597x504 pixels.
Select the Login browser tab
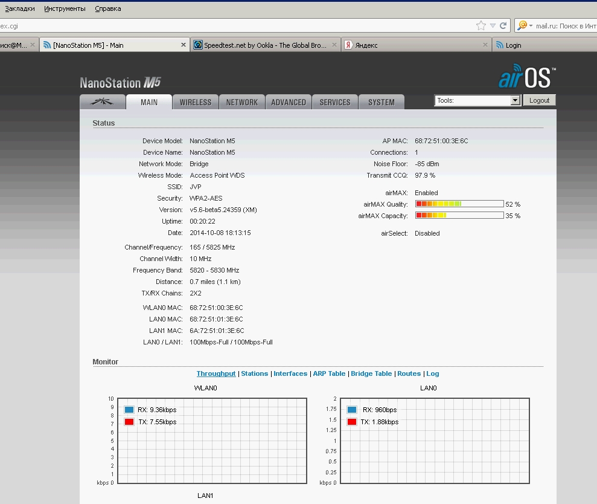pyautogui.click(x=544, y=45)
